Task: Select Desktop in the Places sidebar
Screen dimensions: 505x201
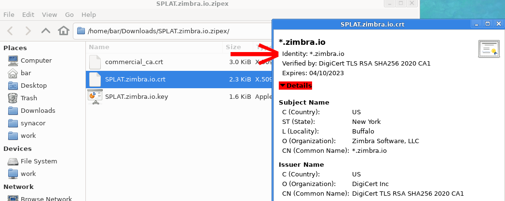Action: pos(33,85)
